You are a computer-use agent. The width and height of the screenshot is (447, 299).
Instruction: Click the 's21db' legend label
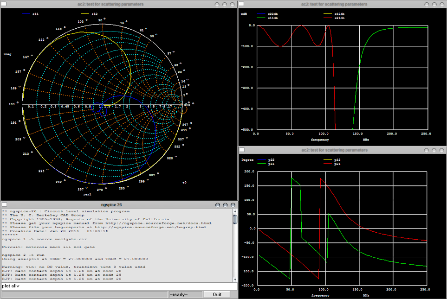tap(339, 18)
